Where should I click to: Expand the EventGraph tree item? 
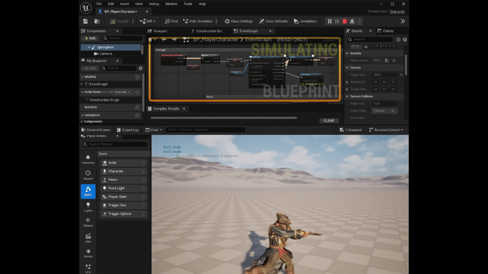coord(82,84)
